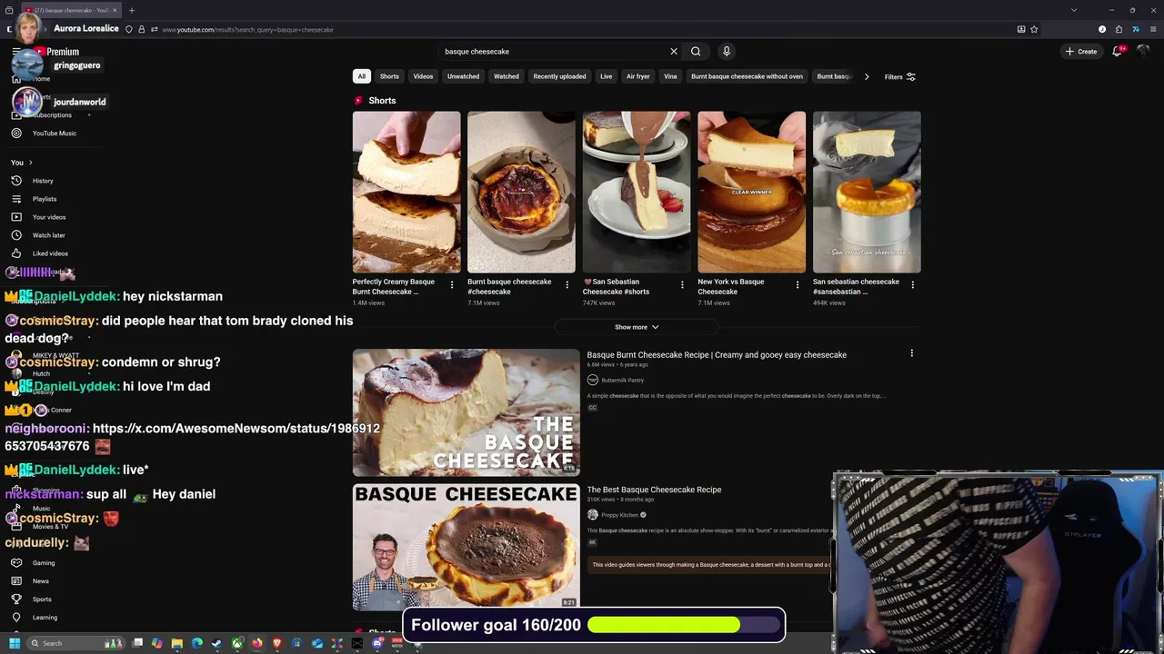Screen dimensions: 1164x654
Task: Visit the Buttermilk Pantry channel
Action: coord(622,381)
